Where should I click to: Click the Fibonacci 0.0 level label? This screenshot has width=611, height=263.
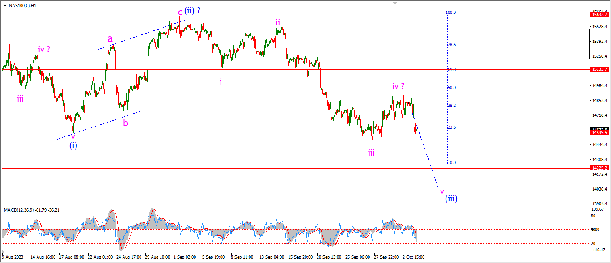coord(453,163)
